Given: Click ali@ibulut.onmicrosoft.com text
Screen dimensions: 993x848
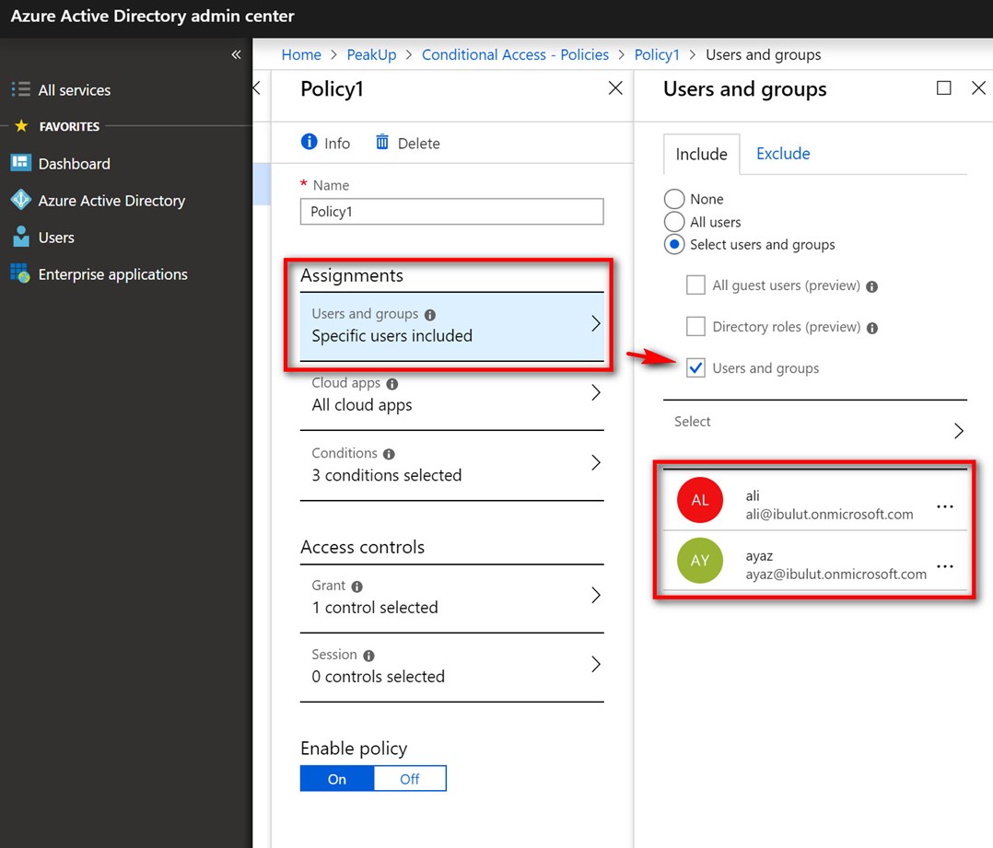Looking at the screenshot, I should [x=829, y=514].
